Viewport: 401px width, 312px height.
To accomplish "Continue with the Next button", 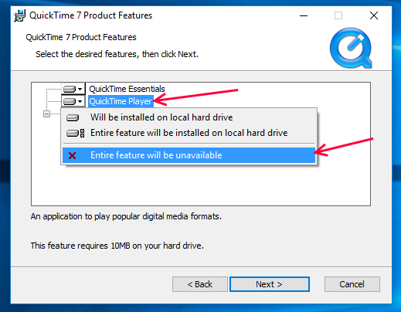I will click(270, 284).
